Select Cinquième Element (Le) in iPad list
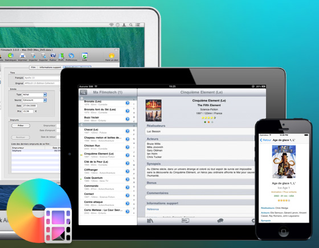Screen dimensions: 319x248 click(x=108, y=155)
